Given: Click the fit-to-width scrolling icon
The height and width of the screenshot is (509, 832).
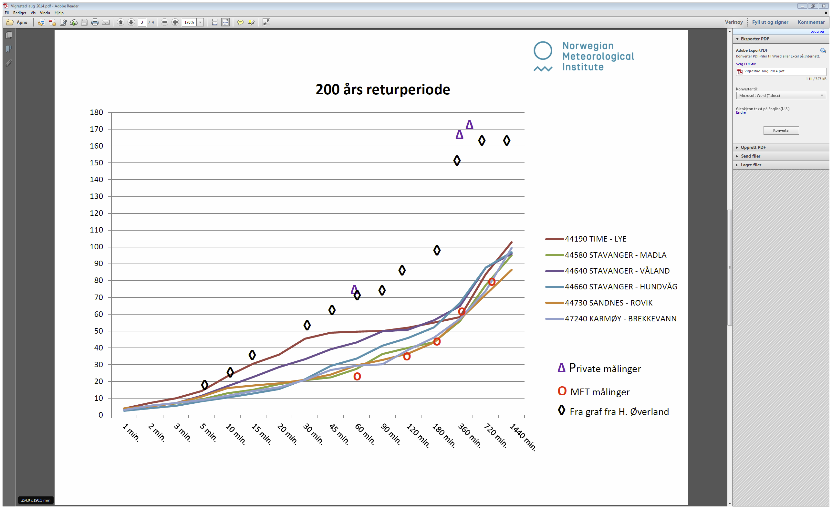Looking at the screenshot, I should [x=215, y=22].
